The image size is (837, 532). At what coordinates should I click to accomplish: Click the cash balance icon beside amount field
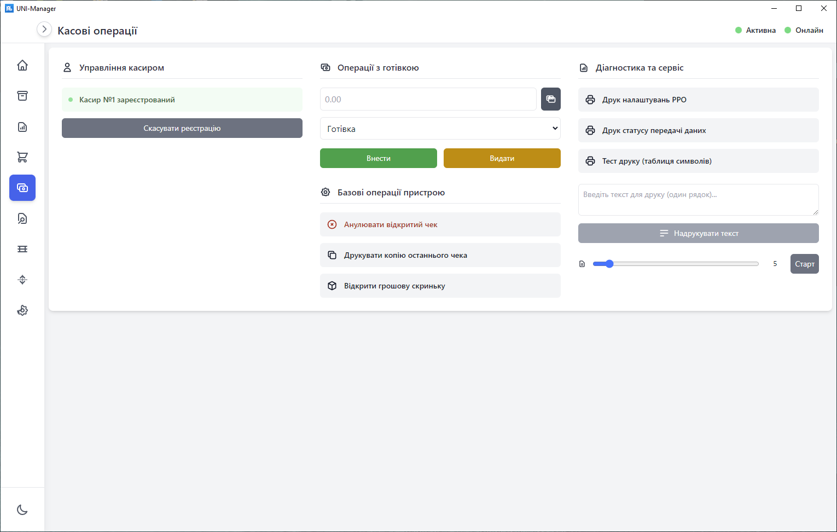[x=551, y=99]
